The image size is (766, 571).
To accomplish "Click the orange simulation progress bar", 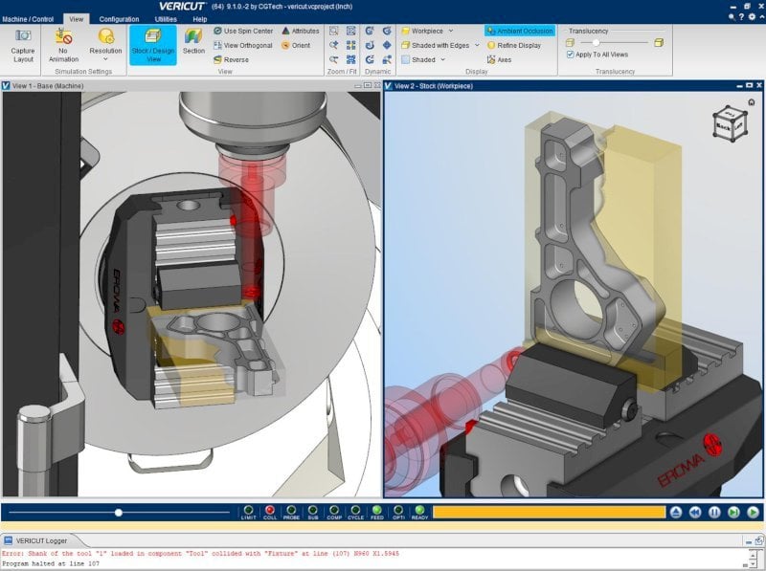I will [x=549, y=512].
